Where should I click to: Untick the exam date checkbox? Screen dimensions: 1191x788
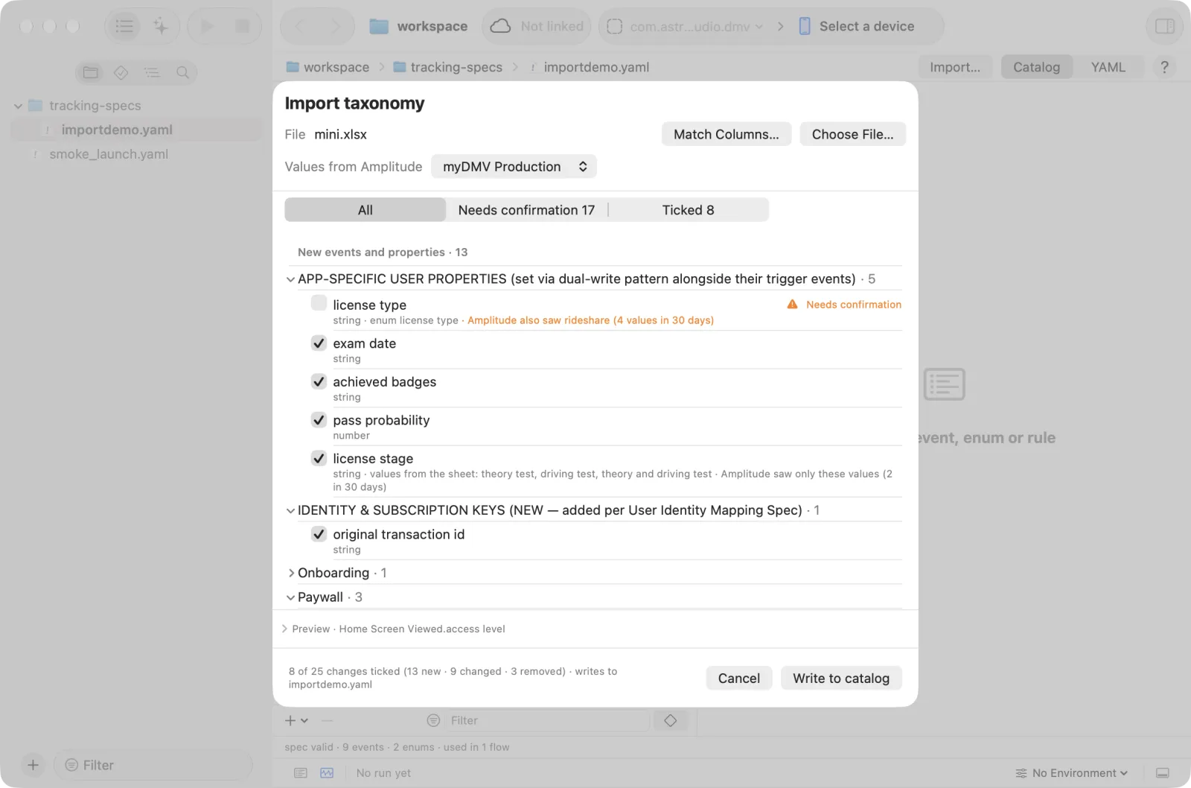319,343
